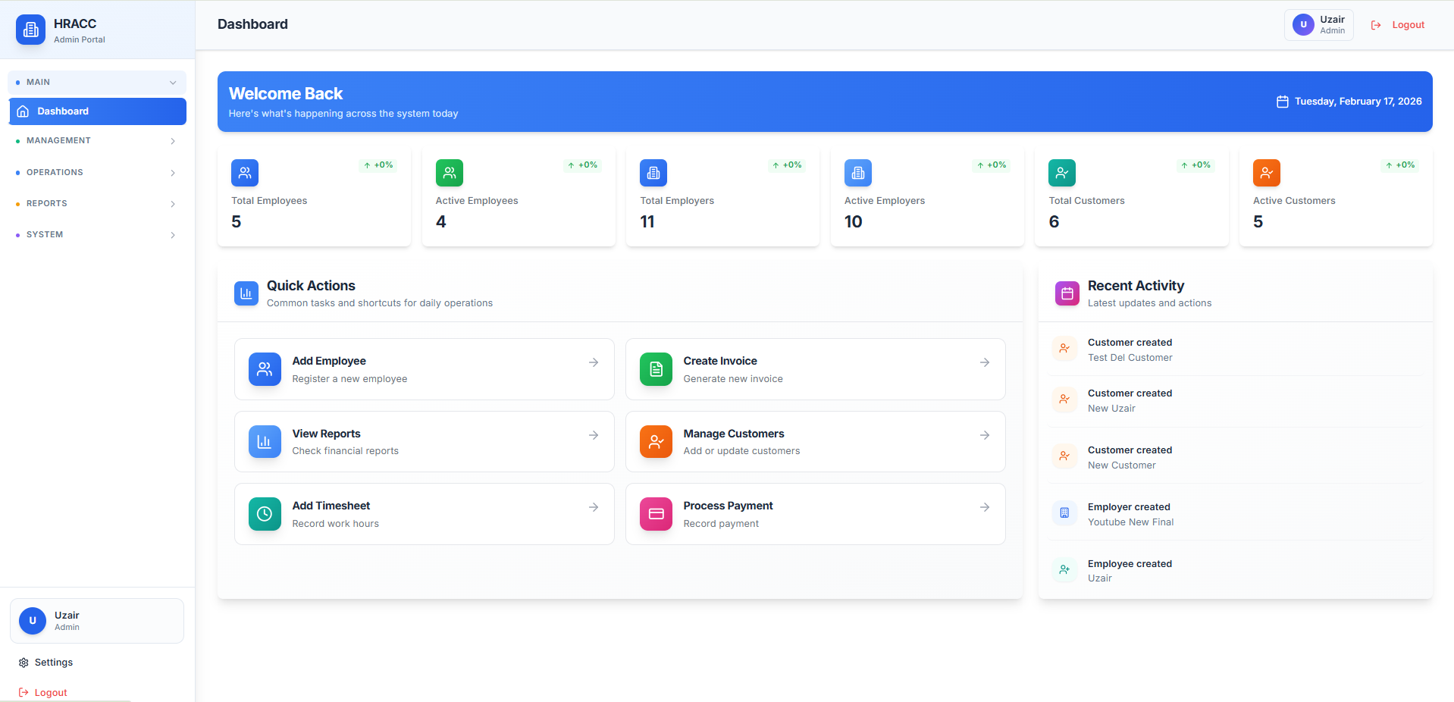Click the Create Invoice document icon
Screen dimensions: 1454x702
tap(656, 369)
